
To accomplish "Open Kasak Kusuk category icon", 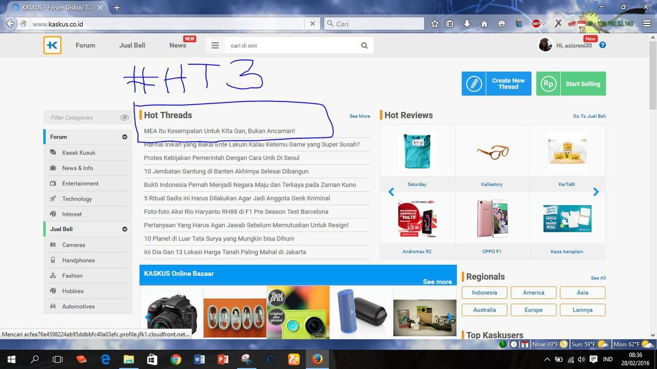I will [x=53, y=153].
